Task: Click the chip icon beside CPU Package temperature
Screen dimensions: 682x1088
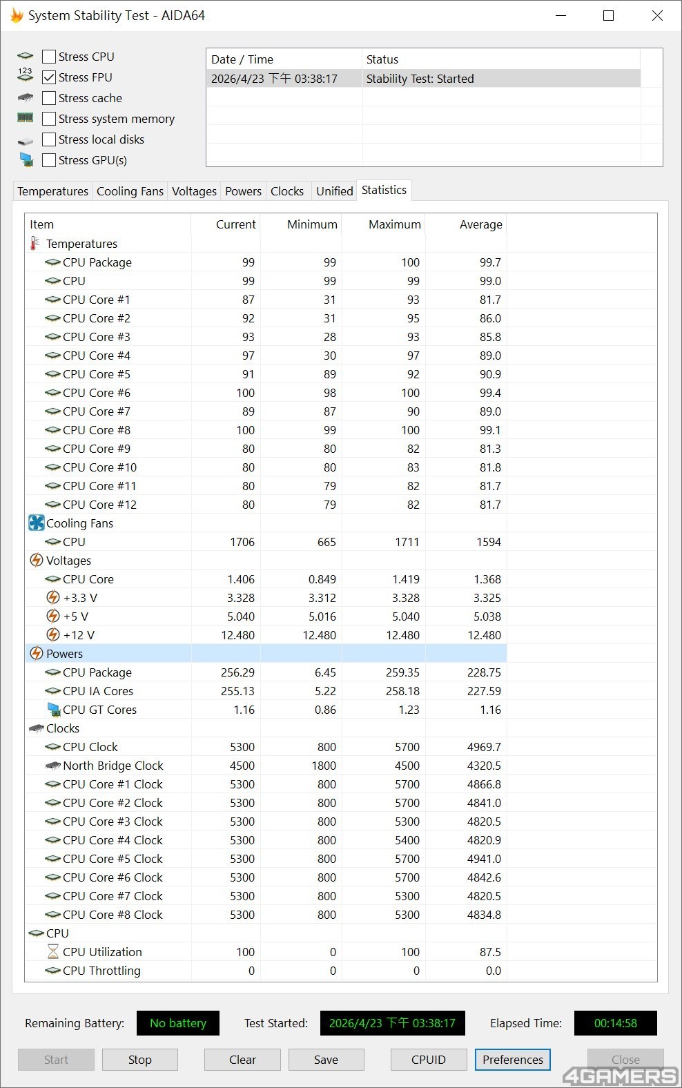Action: (x=52, y=262)
